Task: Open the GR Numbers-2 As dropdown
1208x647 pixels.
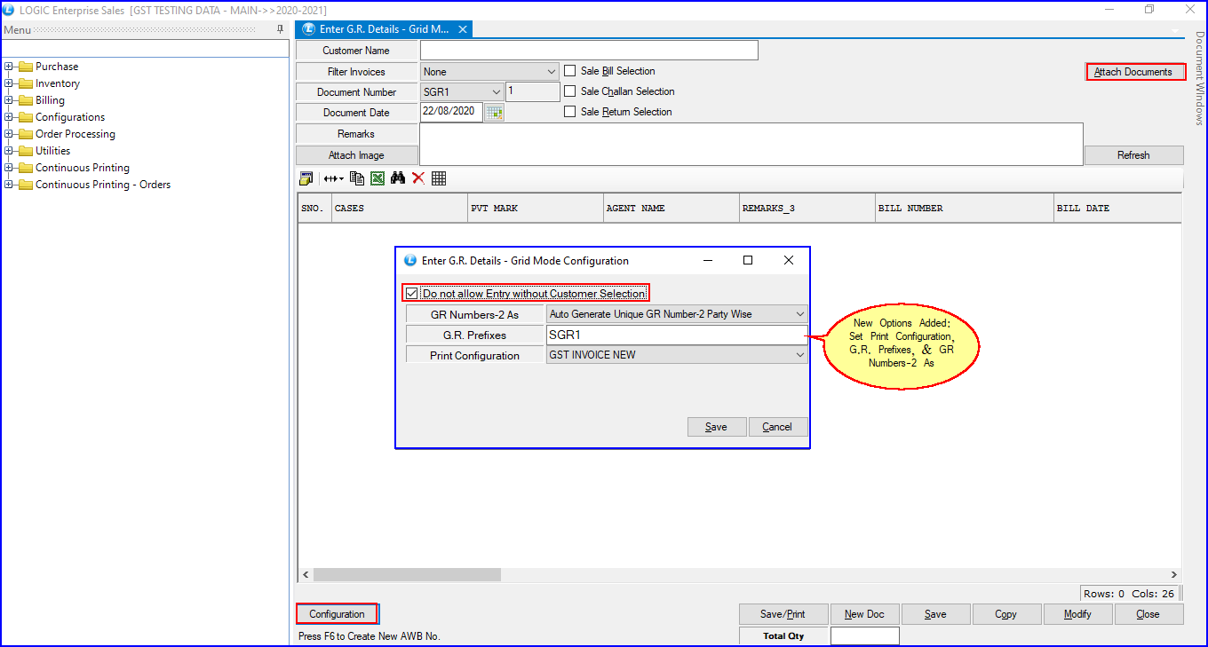Action: click(800, 314)
